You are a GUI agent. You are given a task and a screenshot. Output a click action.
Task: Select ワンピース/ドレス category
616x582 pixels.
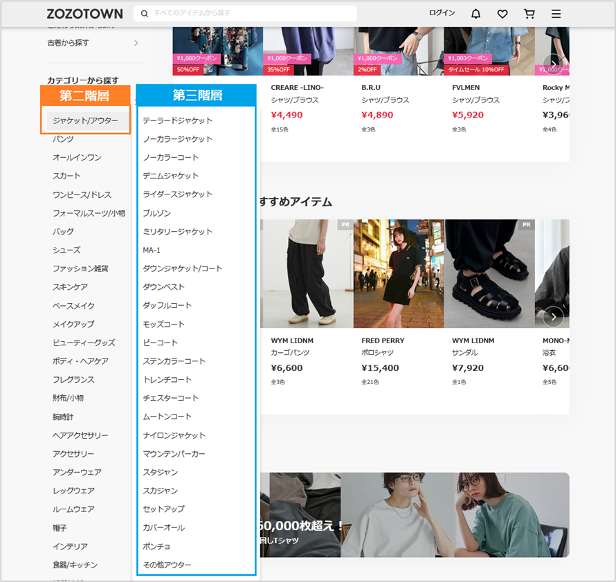click(82, 194)
